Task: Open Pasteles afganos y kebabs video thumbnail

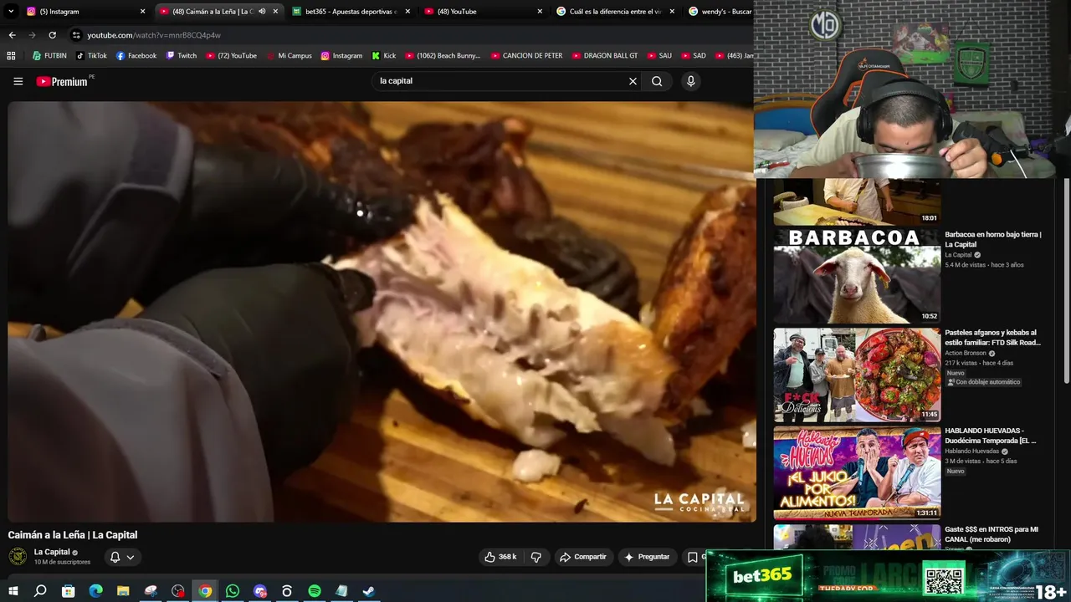Action: point(857,375)
